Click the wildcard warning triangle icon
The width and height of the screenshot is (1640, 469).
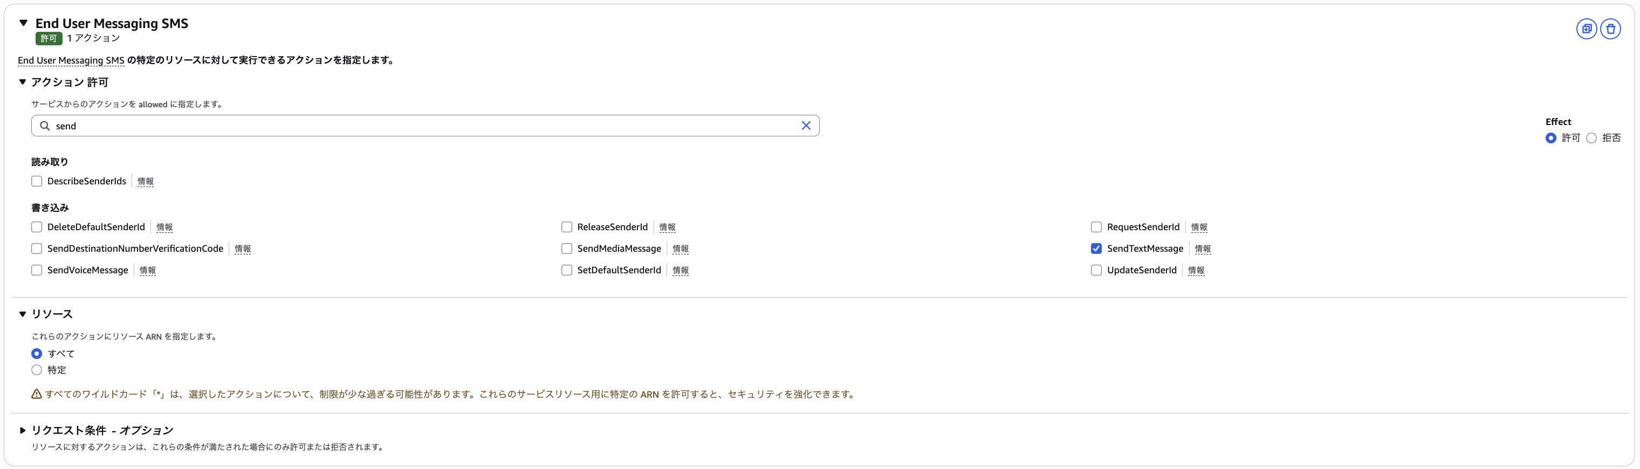coord(36,394)
